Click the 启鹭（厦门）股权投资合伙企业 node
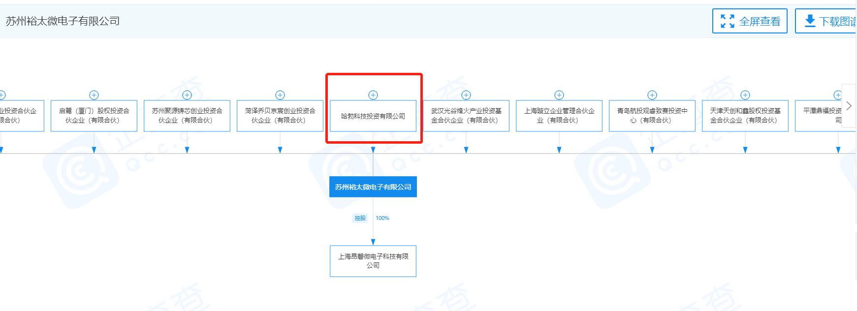This screenshot has height=311, width=857. click(94, 116)
